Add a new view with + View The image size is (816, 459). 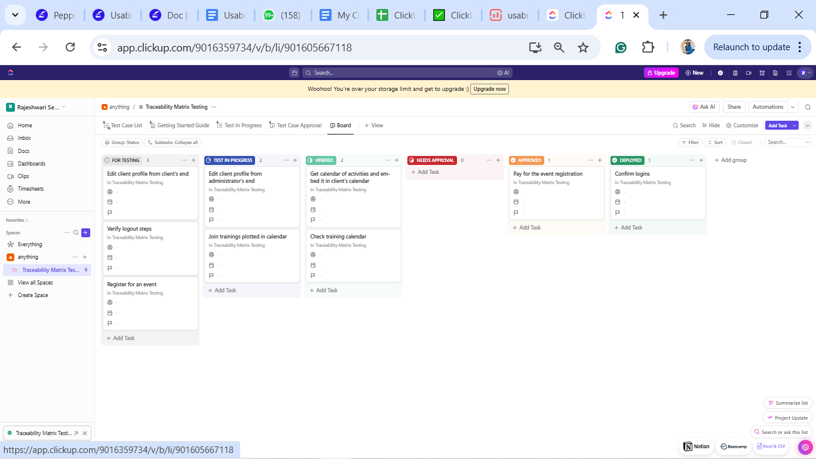coord(374,126)
